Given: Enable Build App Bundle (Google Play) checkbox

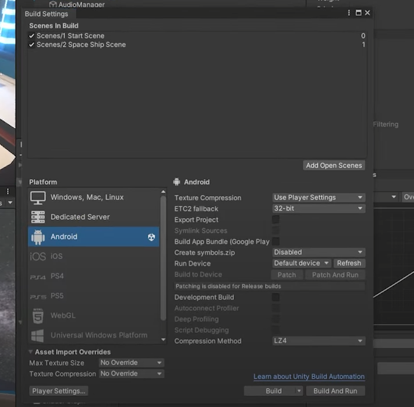Looking at the screenshot, I should [275, 241].
